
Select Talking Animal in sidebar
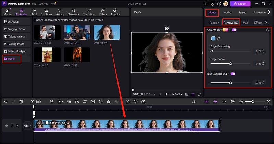pyautogui.click(x=17, y=37)
